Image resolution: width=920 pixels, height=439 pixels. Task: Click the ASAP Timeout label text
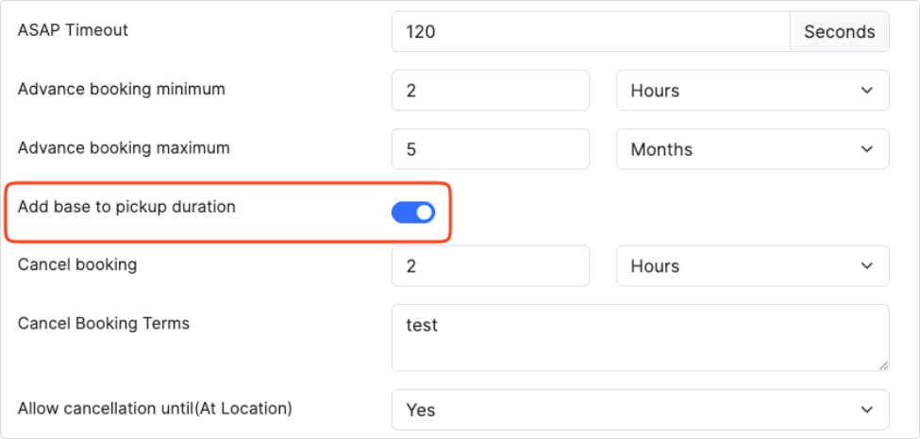pos(73,30)
